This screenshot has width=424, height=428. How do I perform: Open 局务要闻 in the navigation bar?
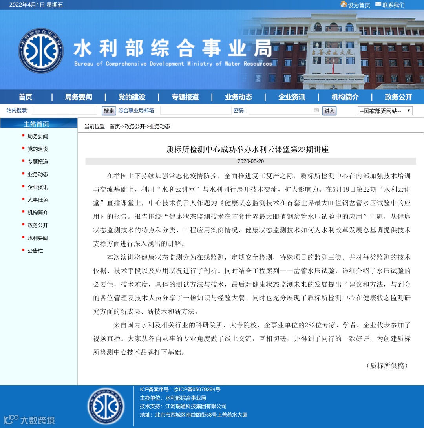[x=79, y=97]
